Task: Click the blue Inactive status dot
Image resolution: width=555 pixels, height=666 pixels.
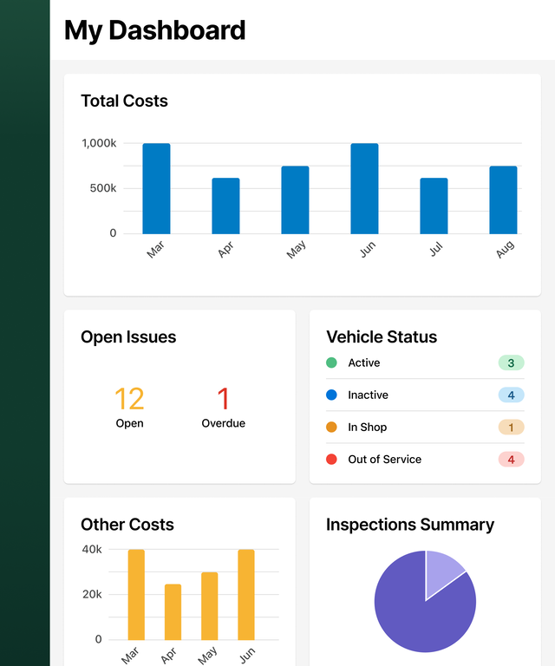Action: [331, 395]
